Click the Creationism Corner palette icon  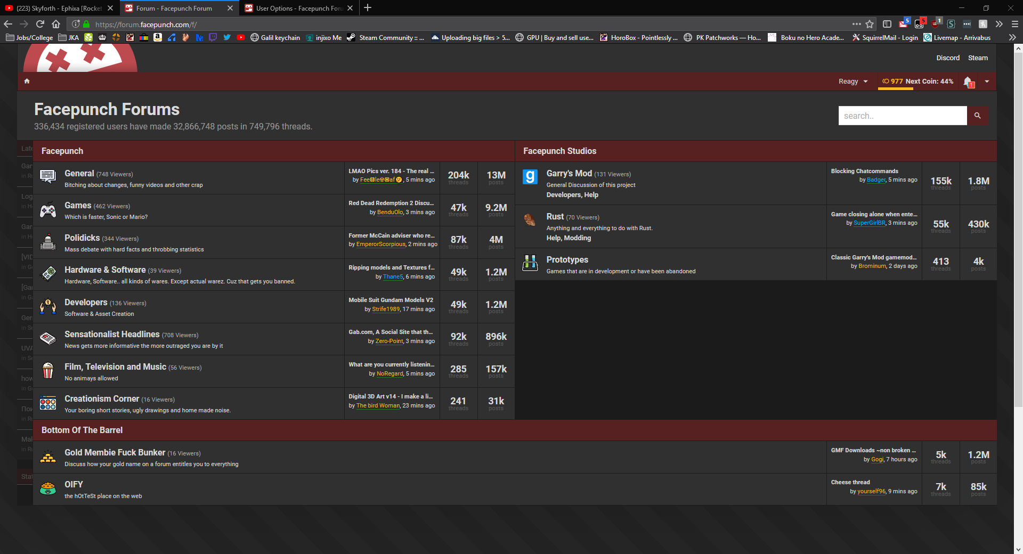(x=48, y=403)
